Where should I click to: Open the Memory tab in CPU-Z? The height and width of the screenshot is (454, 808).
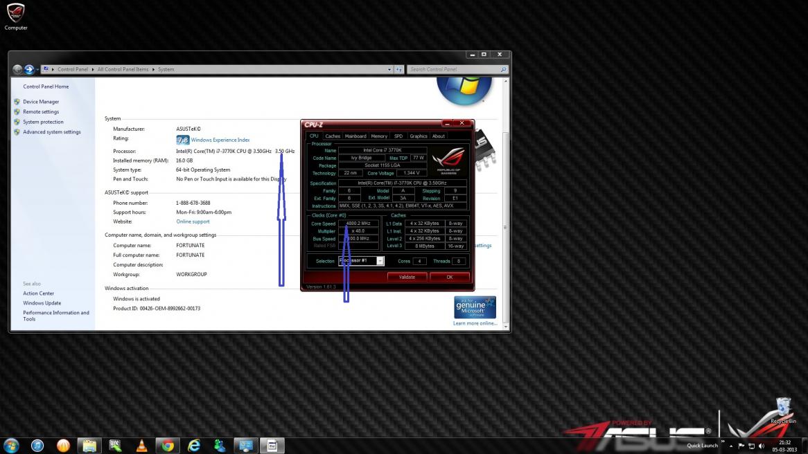coord(379,136)
